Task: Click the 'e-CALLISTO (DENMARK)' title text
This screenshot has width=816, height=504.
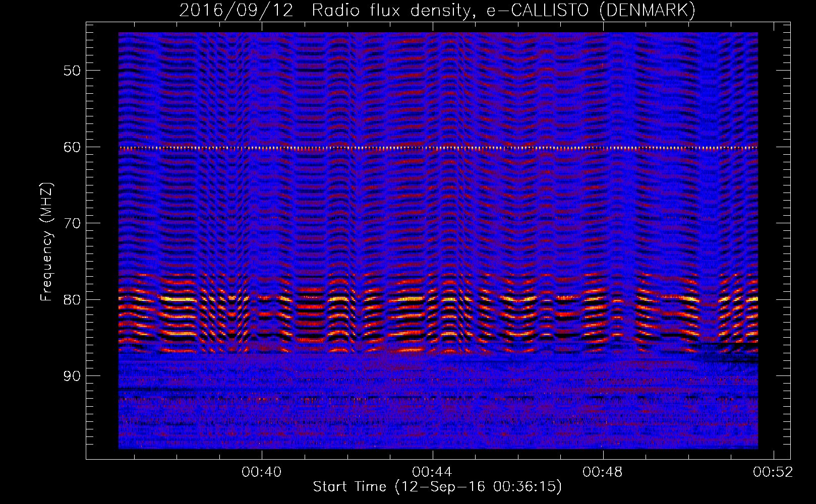Action: [x=591, y=11]
